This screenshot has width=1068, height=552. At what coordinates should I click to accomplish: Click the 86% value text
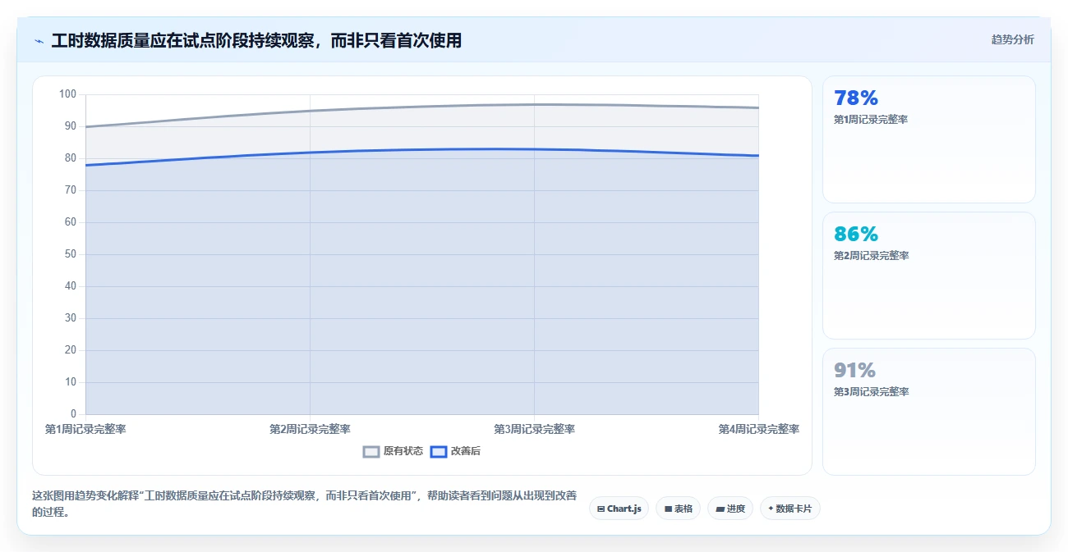coord(856,235)
